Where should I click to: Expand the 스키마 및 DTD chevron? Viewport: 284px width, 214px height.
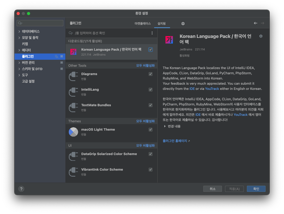(x=19, y=69)
